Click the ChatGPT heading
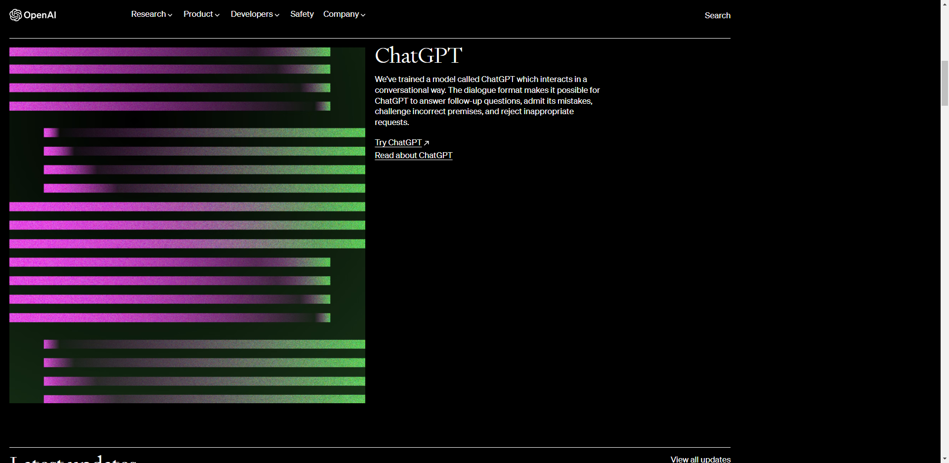Image resolution: width=949 pixels, height=463 pixels. point(419,55)
